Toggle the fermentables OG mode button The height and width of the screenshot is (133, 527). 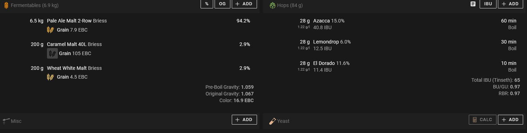coord(222,4)
